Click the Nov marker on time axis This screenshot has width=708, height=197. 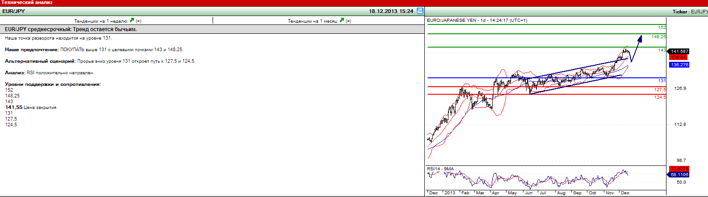(610, 193)
